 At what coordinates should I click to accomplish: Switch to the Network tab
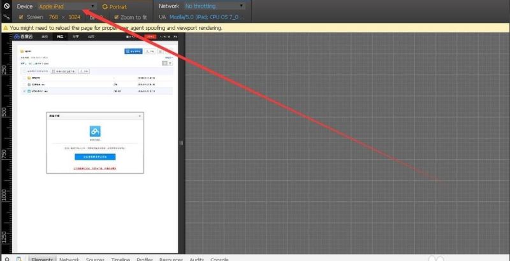[x=69, y=259]
